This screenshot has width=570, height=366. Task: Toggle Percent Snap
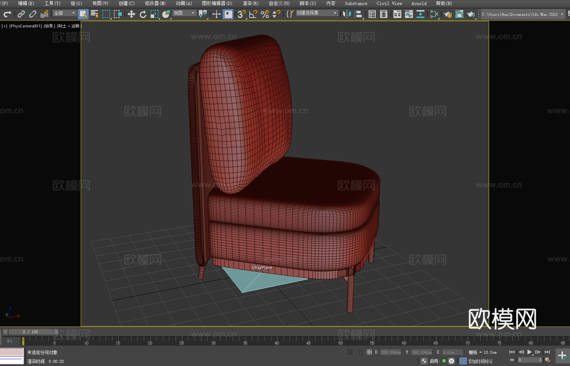[x=265, y=14]
